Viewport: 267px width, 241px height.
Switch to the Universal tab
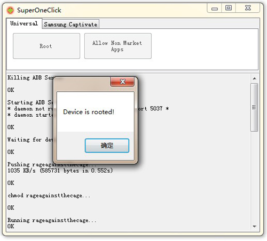coord(24,23)
